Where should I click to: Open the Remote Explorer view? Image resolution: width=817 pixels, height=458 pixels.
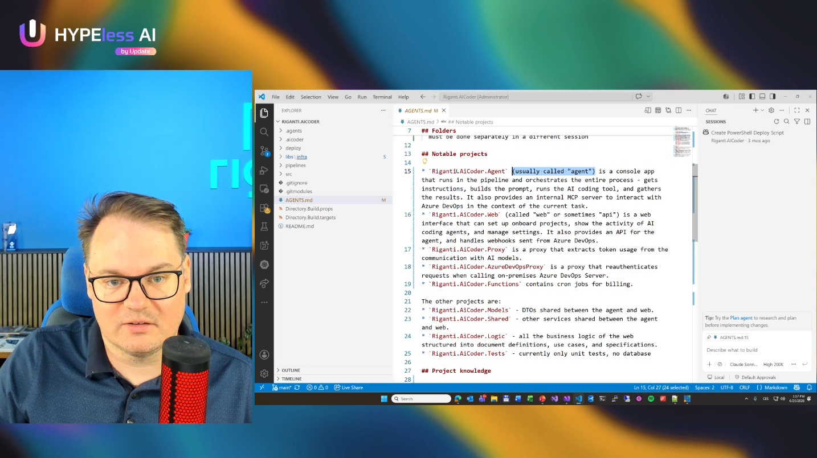point(264,189)
